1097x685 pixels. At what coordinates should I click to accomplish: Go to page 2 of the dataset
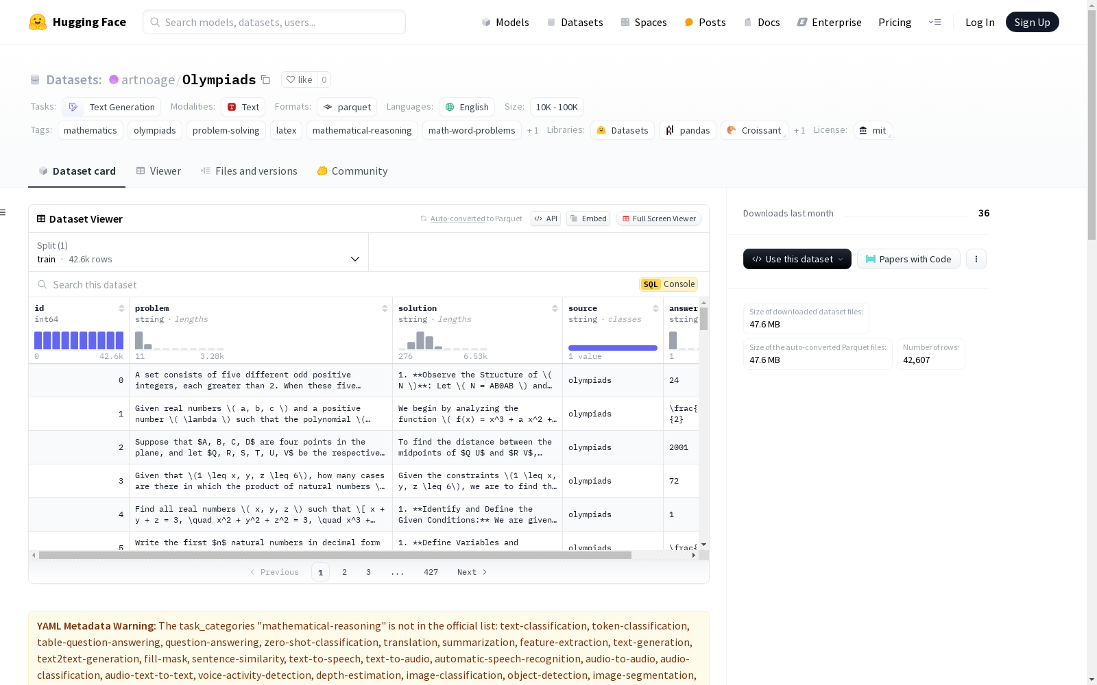point(344,572)
